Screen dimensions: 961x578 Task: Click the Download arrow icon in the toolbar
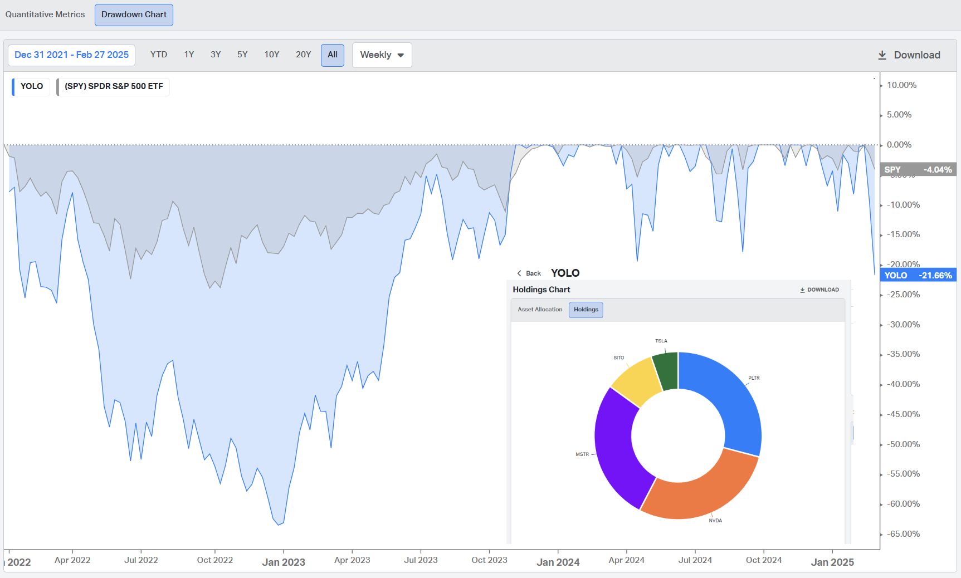(882, 55)
